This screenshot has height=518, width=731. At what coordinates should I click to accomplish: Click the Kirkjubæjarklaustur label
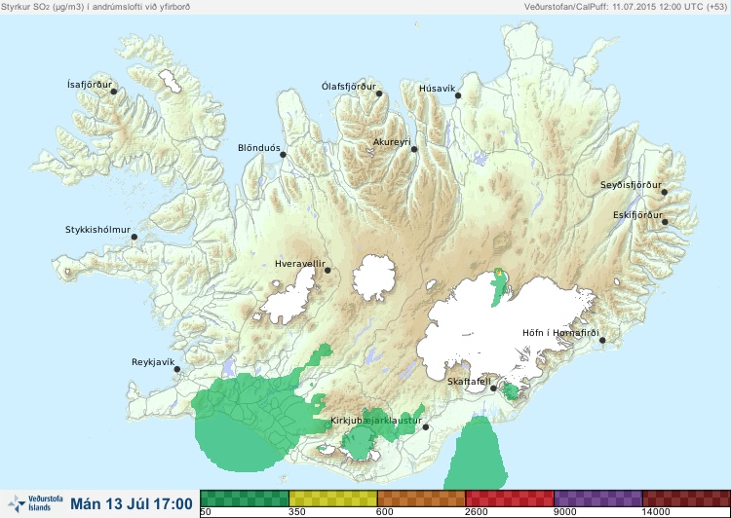click(x=376, y=421)
